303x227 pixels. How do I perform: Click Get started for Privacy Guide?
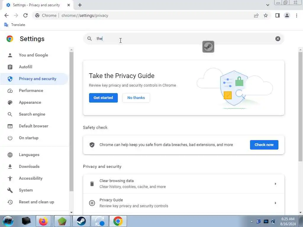pyautogui.click(x=103, y=98)
